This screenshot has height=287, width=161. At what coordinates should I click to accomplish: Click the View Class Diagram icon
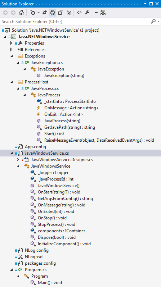pos(103,13)
